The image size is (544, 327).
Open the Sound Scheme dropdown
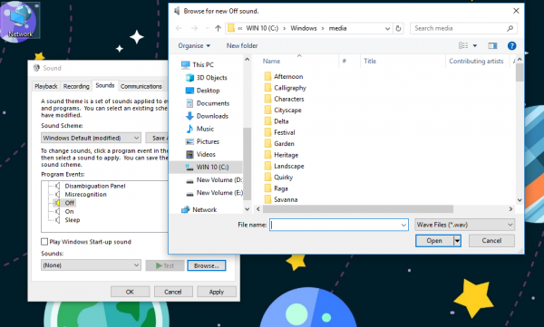coord(91,138)
